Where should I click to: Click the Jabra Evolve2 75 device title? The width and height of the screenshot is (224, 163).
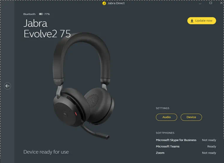[47, 28]
